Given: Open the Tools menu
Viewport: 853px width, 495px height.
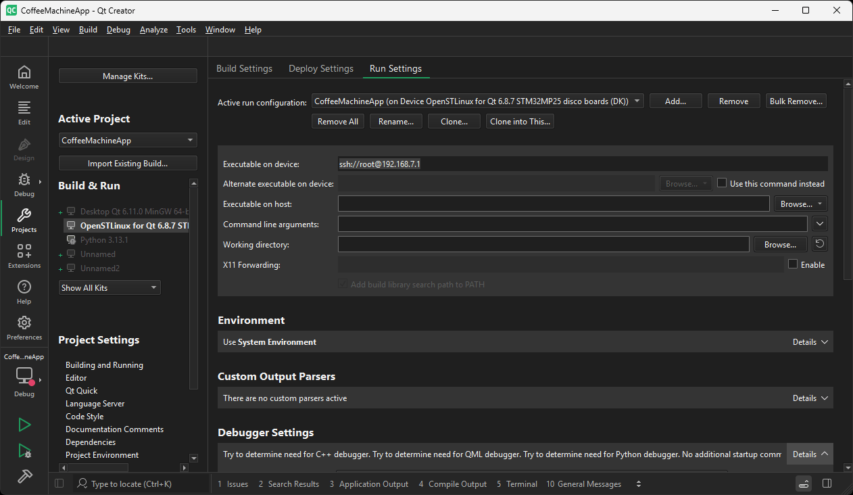Looking at the screenshot, I should click(x=186, y=29).
